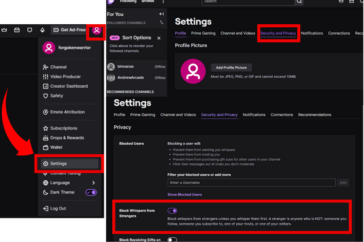
Task: Select Channel and Videos tab above Privacy section
Action: pyautogui.click(x=178, y=114)
